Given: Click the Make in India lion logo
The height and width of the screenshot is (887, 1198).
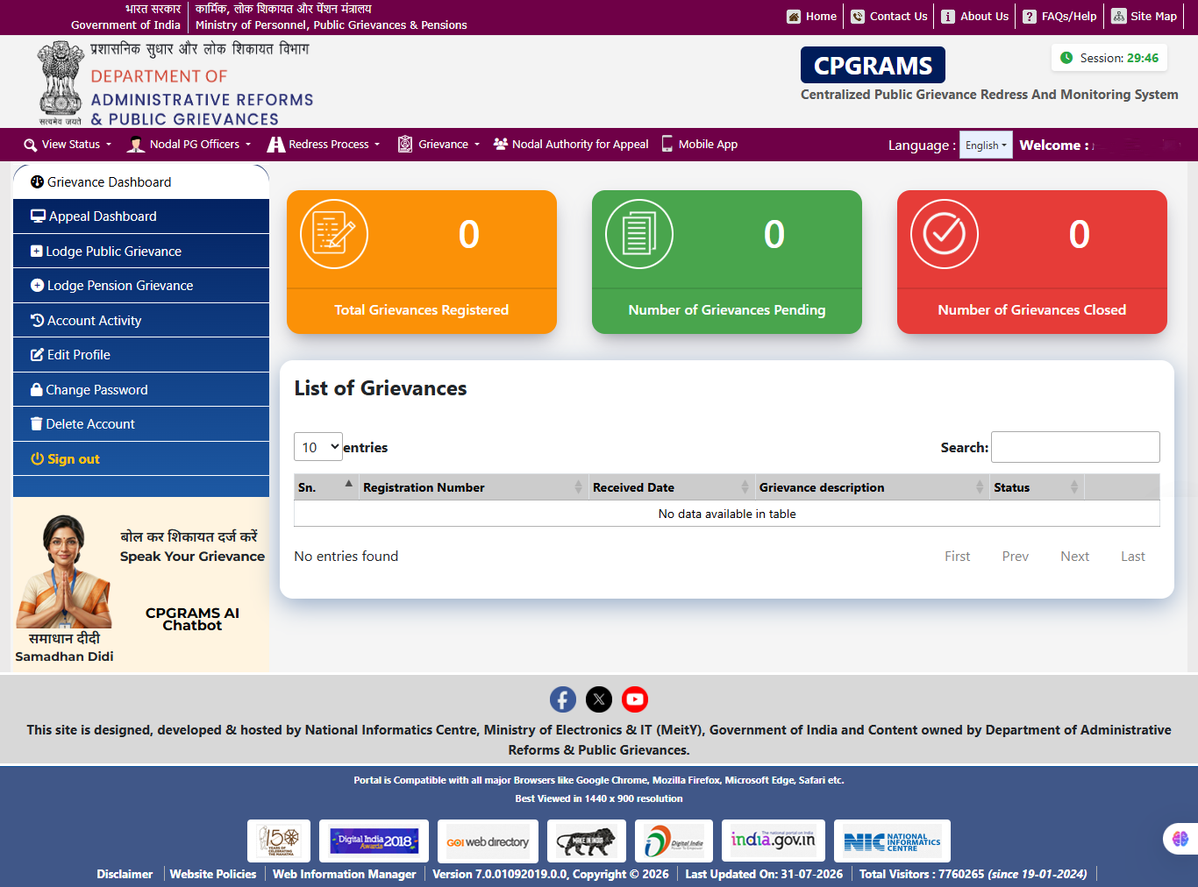Looking at the screenshot, I should pyautogui.click(x=587, y=841).
